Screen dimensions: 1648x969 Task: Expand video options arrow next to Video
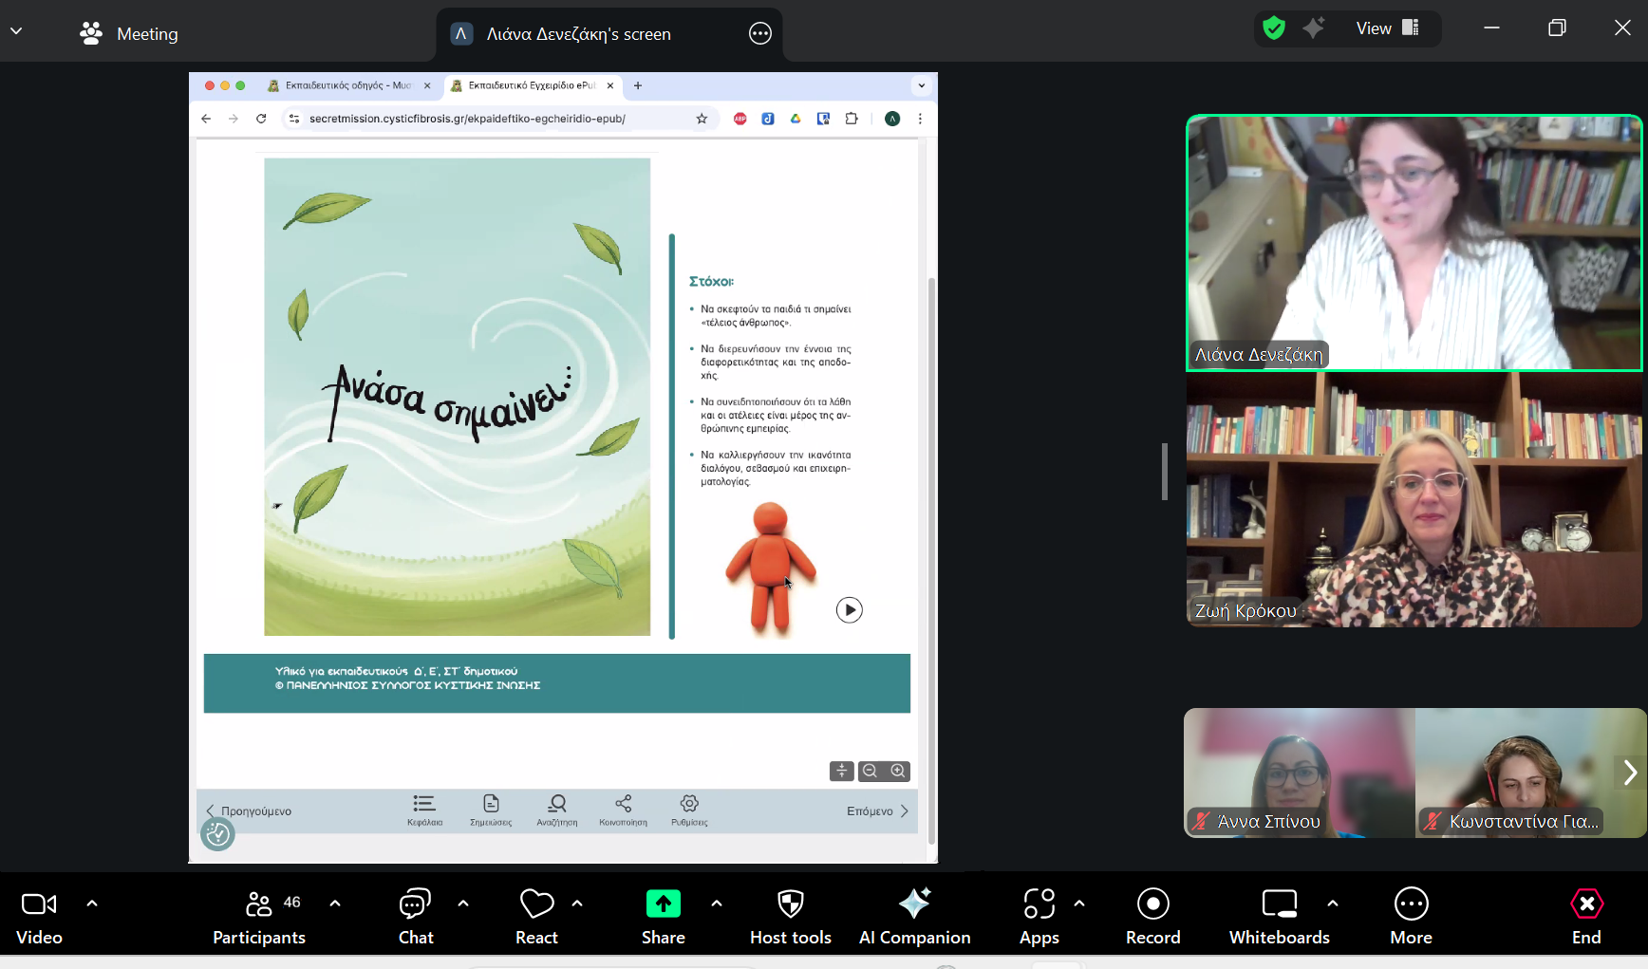click(92, 904)
